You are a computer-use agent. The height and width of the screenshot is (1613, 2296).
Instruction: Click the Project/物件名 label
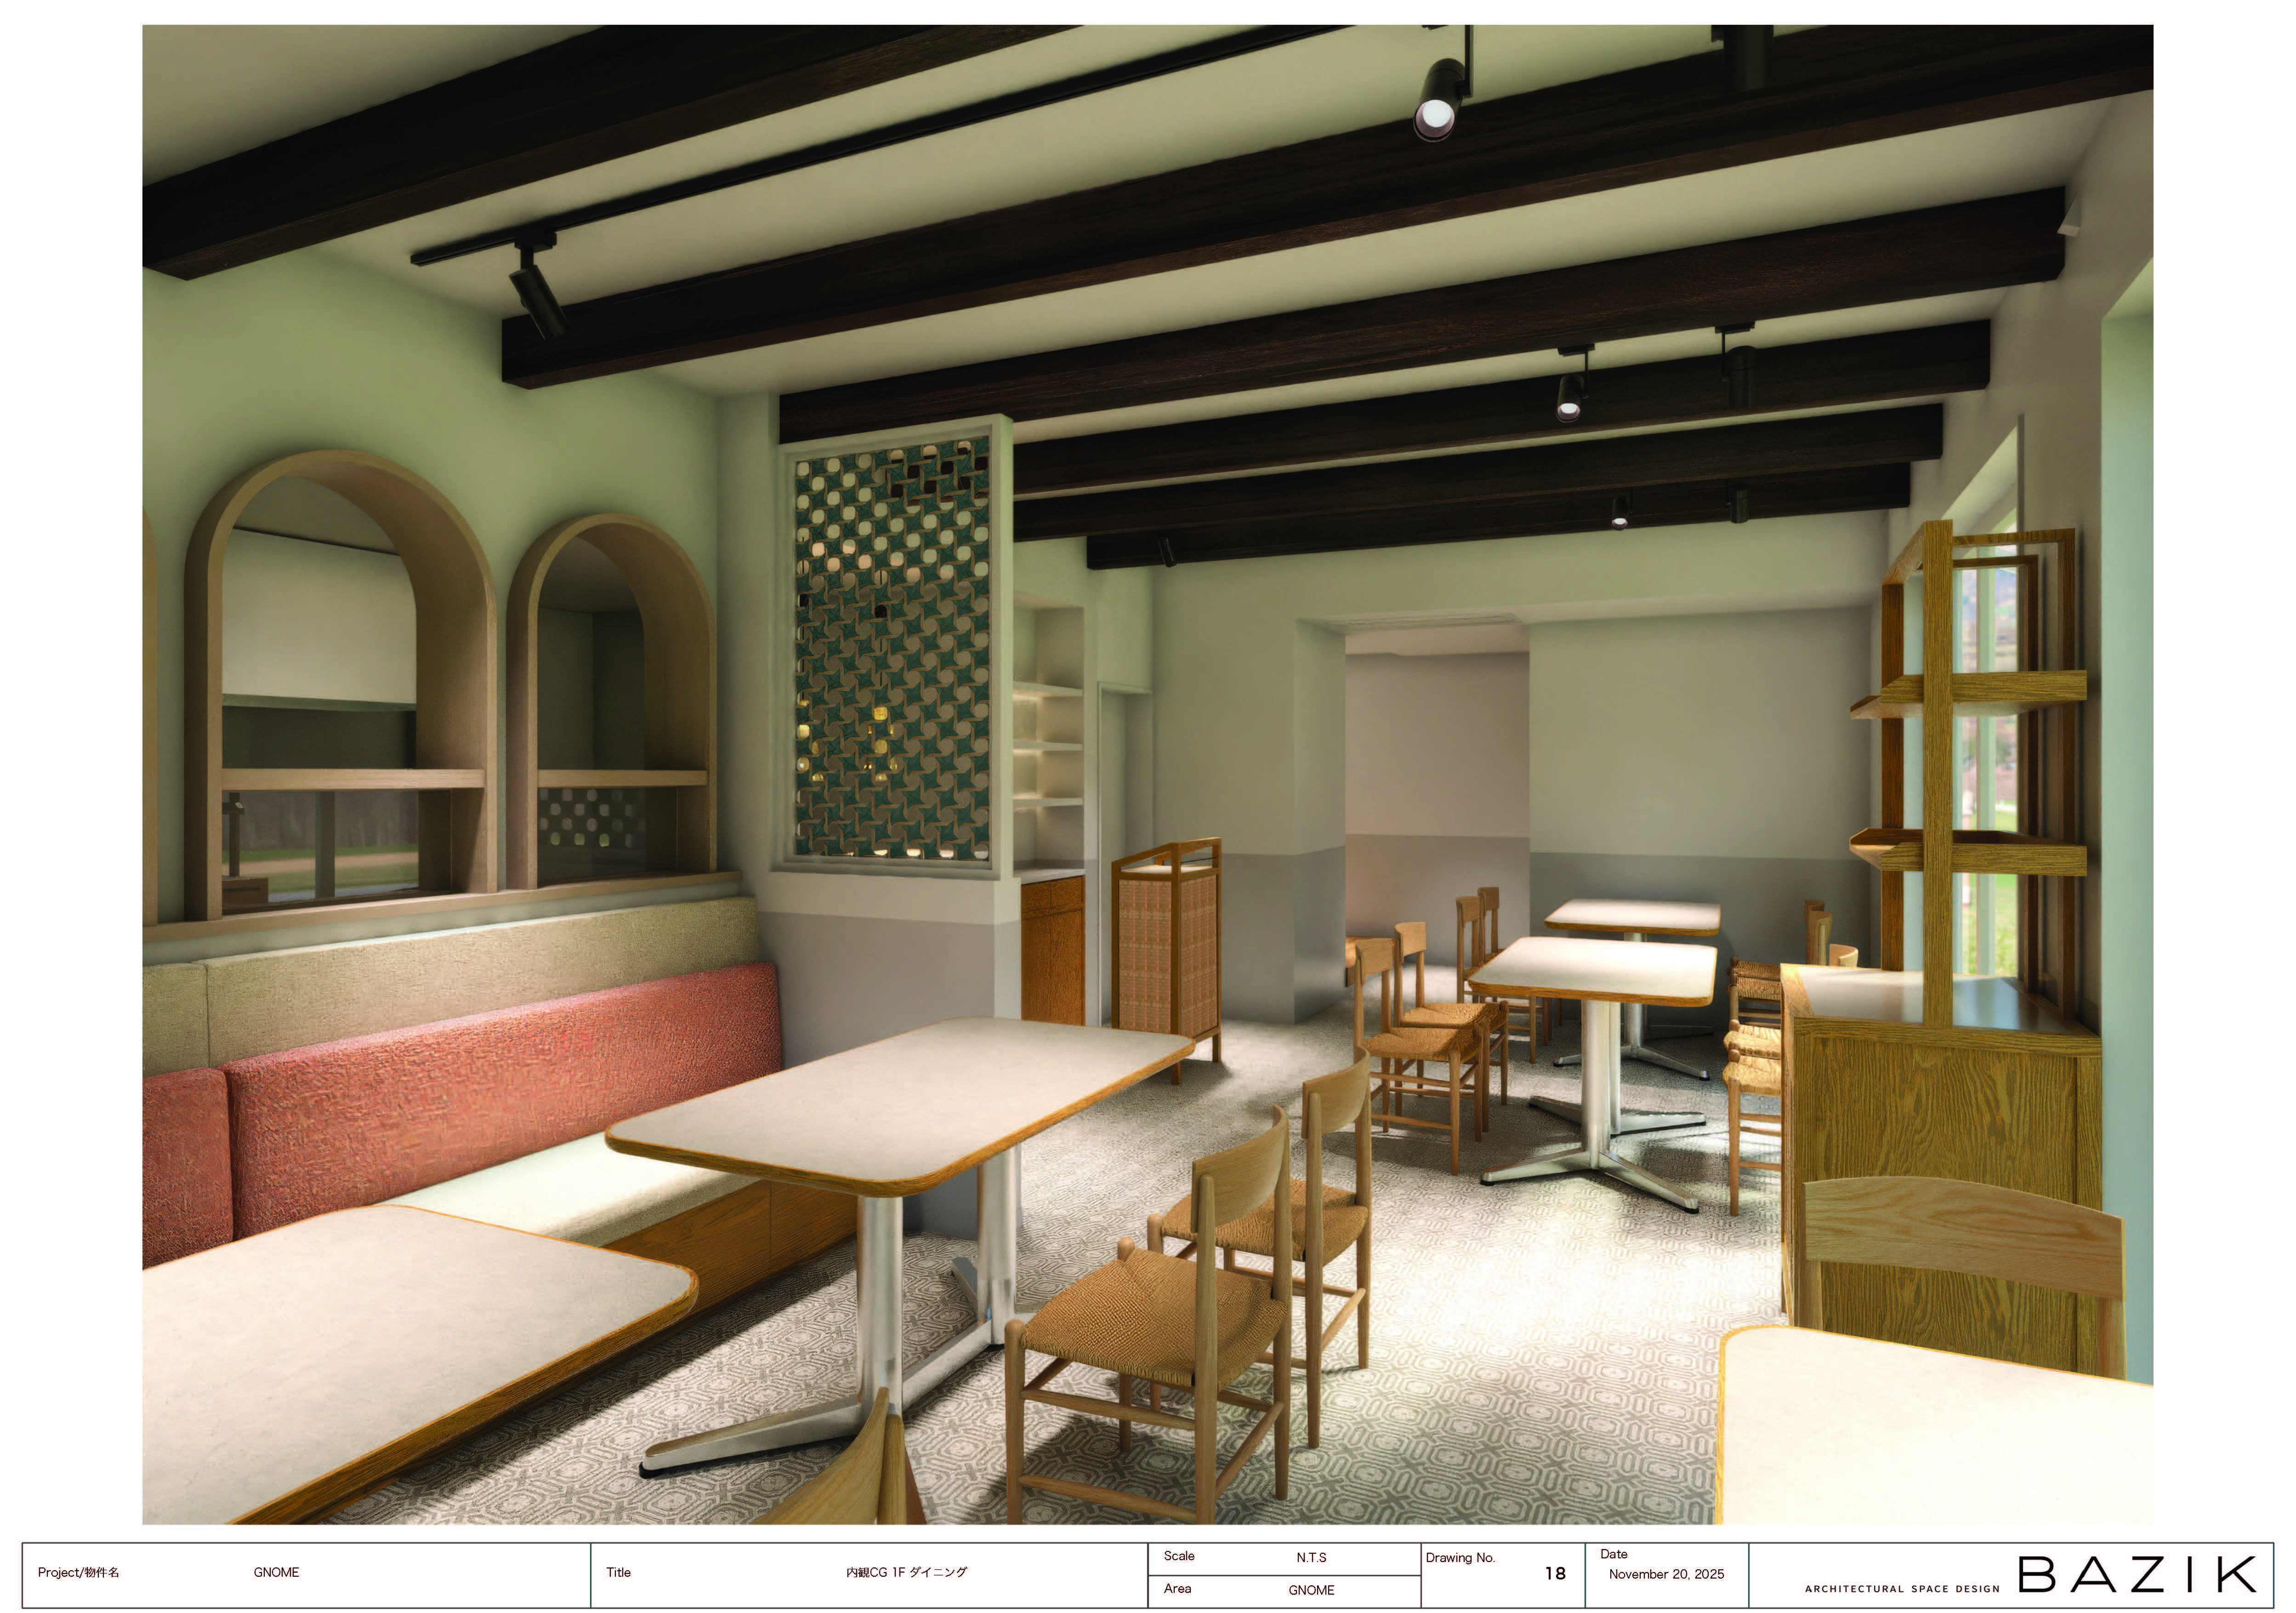[78, 1572]
